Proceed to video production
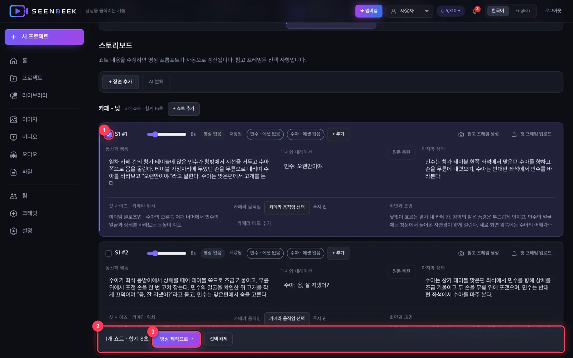Image resolution: width=573 pixels, height=358 pixels. [x=177, y=339]
